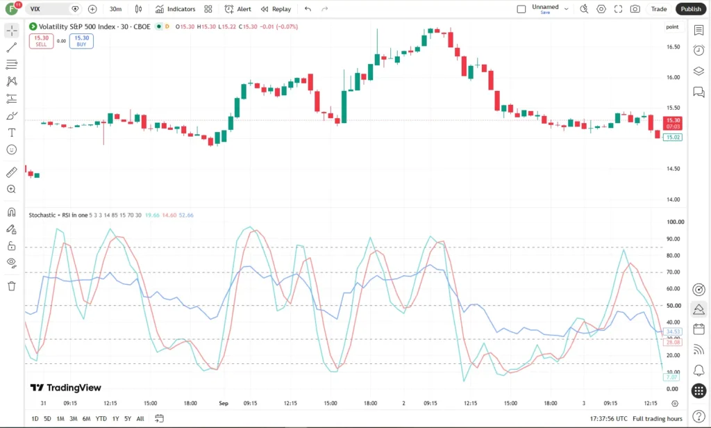Redo the chart action
Viewport: 711px width, 428px height.
[x=325, y=8]
